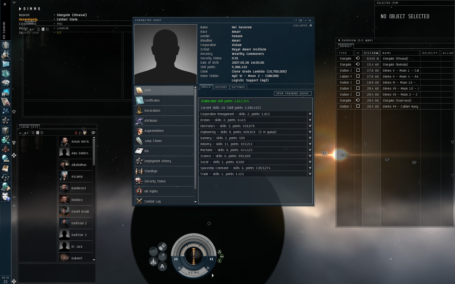Open Standings in the Character Sheet menu

tap(164, 171)
